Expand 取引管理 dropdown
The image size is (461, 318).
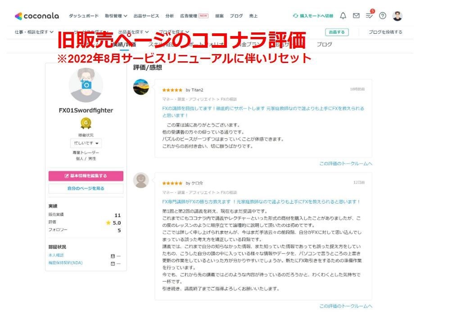point(116,16)
